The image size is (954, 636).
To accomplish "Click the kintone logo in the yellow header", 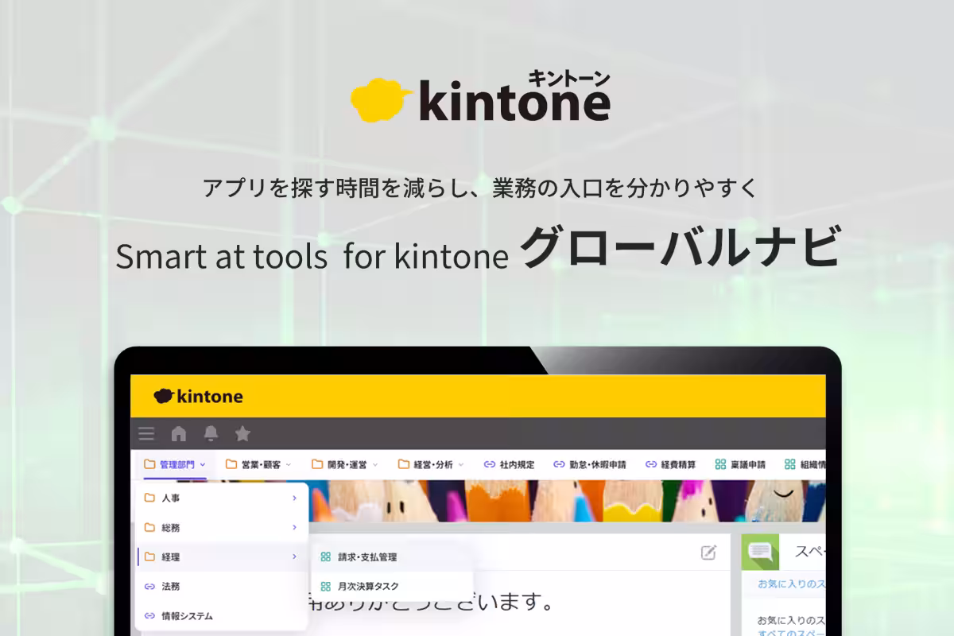I will 198,396.
